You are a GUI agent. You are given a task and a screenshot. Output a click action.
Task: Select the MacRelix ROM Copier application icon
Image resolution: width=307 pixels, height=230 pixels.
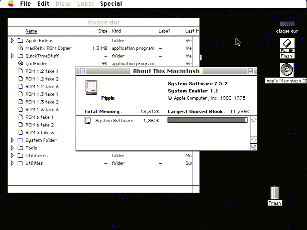point(20,48)
